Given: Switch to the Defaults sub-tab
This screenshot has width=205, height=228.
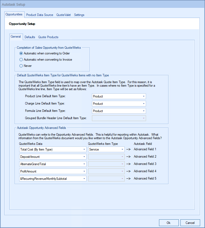Looking at the screenshot, I should (30, 37).
